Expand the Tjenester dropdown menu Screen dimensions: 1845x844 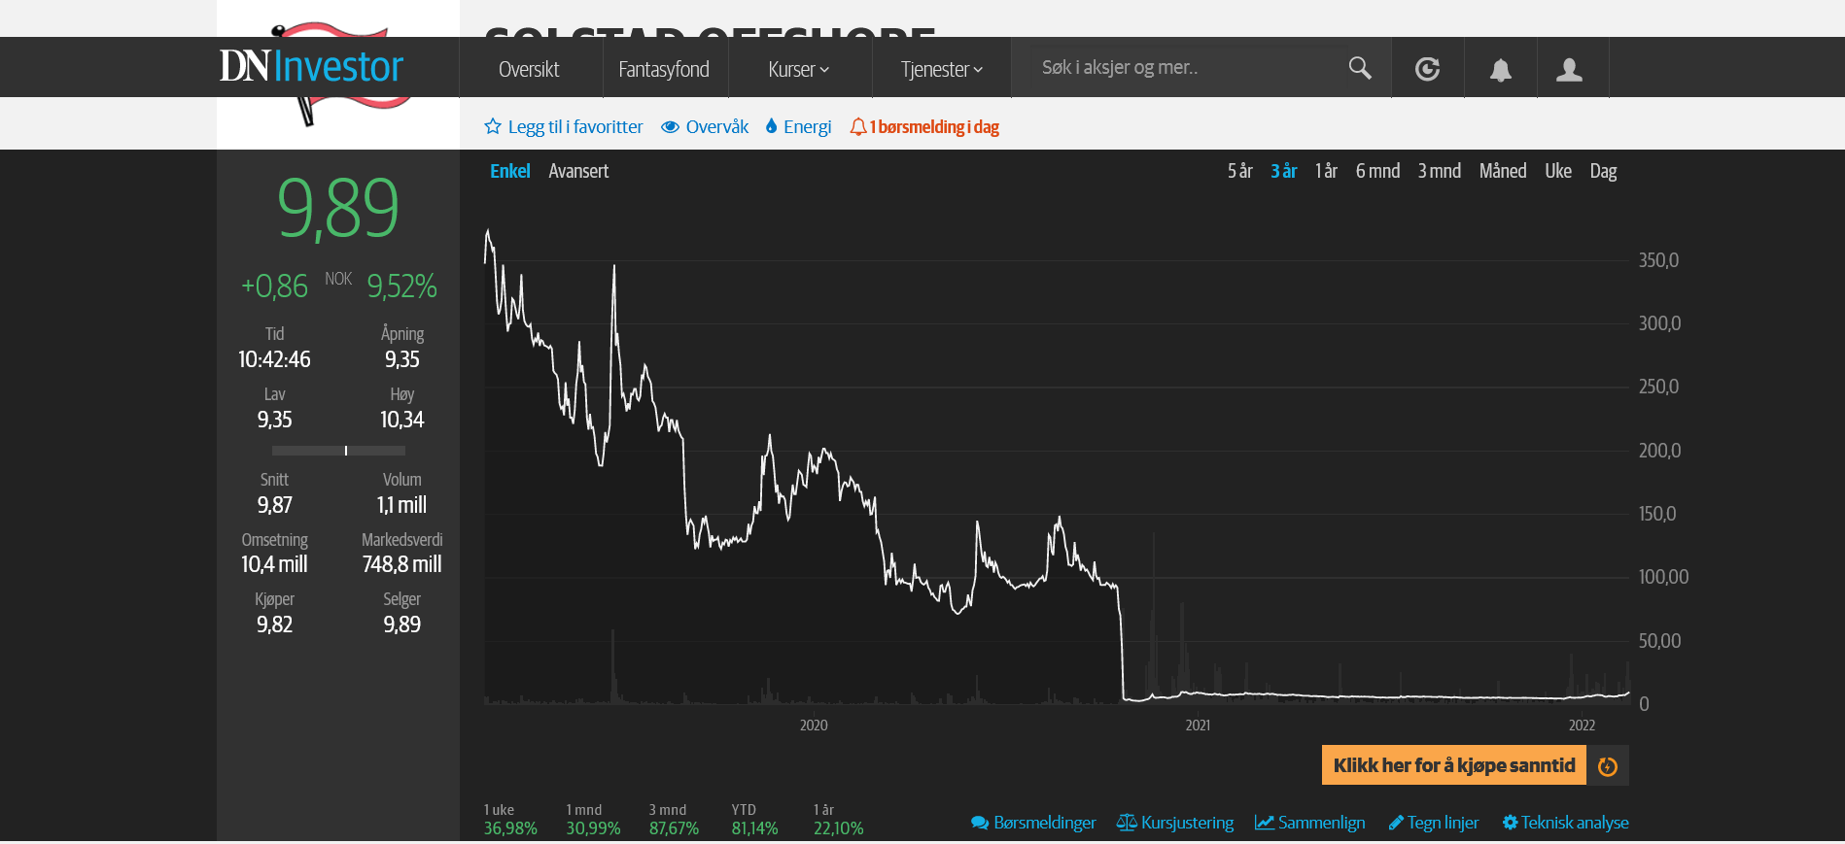pos(941,69)
